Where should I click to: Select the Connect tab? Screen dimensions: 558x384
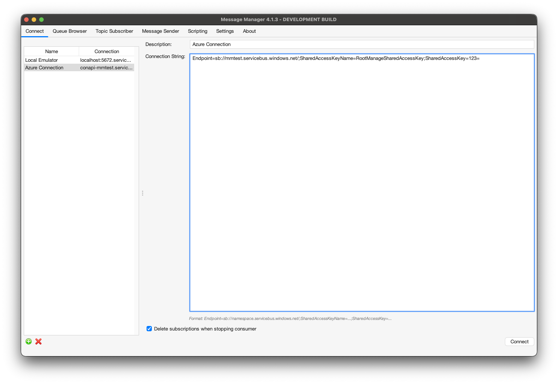coord(35,31)
